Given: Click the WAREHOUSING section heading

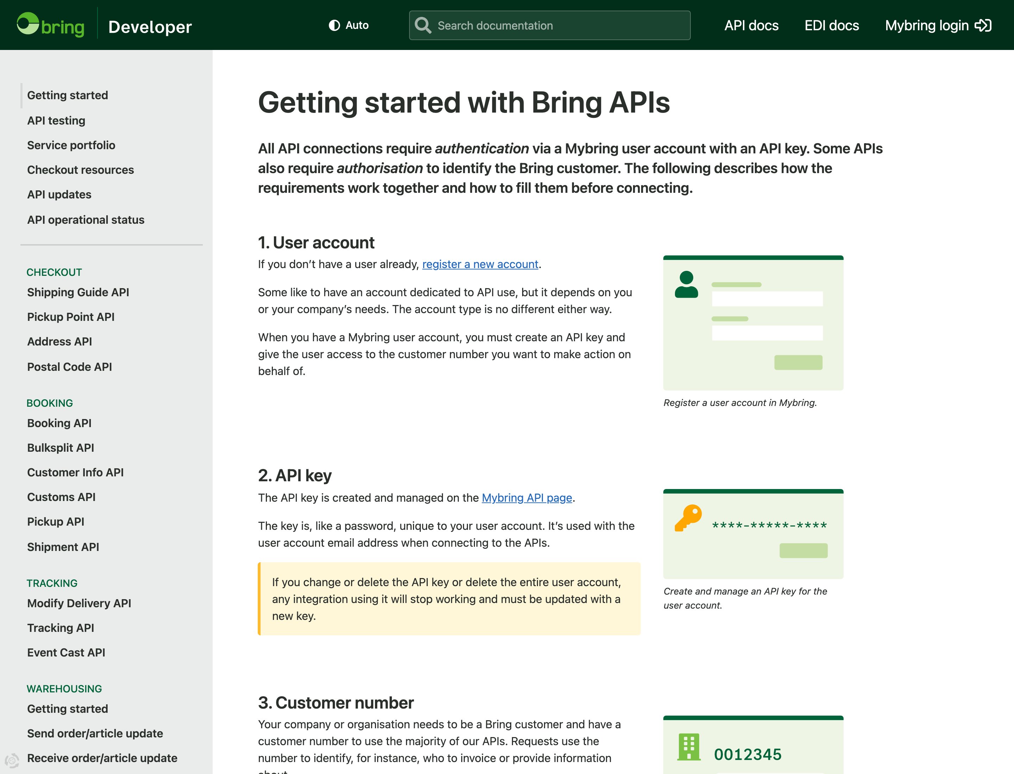Looking at the screenshot, I should 64,689.
